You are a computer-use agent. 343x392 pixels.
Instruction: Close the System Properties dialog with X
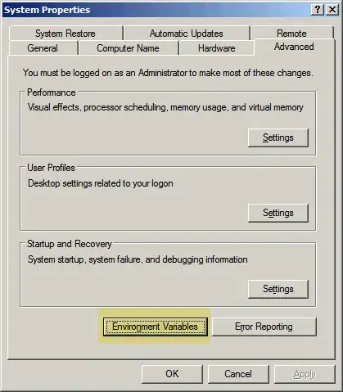pyautogui.click(x=332, y=10)
